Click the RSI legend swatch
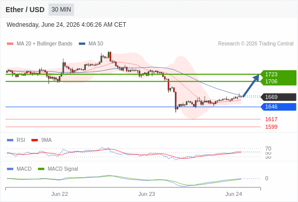This screenshot has height=202, width=298. click(x=10, y=140)
